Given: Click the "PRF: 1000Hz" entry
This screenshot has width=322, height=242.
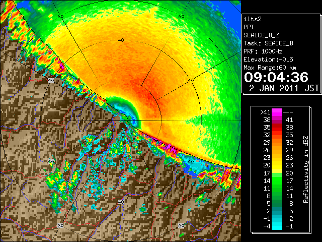Looking at the screenshot, I should coord(263,51).
